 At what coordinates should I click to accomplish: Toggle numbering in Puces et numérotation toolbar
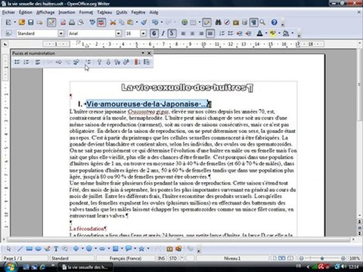(x=26, y=62)
